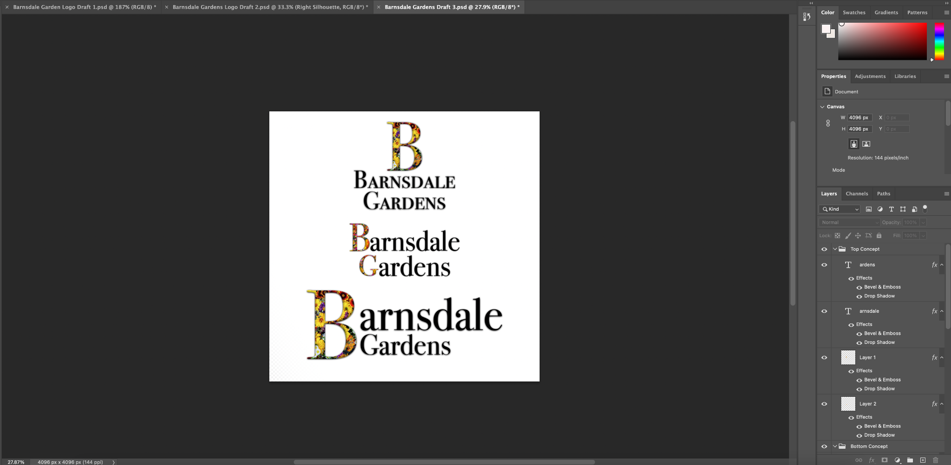Click lock transparent pixels icon
The height and width of the screenshot is (465, 951).
coord(837,236)
